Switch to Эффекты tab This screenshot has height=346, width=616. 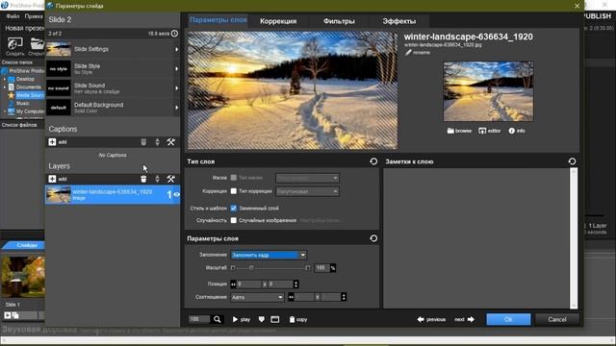399,21
